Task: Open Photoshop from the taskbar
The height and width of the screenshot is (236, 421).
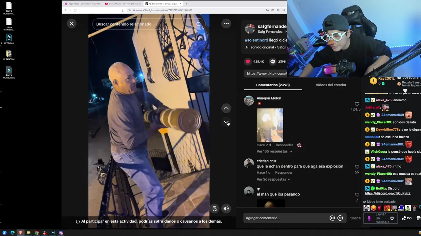Action: (53, 233)
